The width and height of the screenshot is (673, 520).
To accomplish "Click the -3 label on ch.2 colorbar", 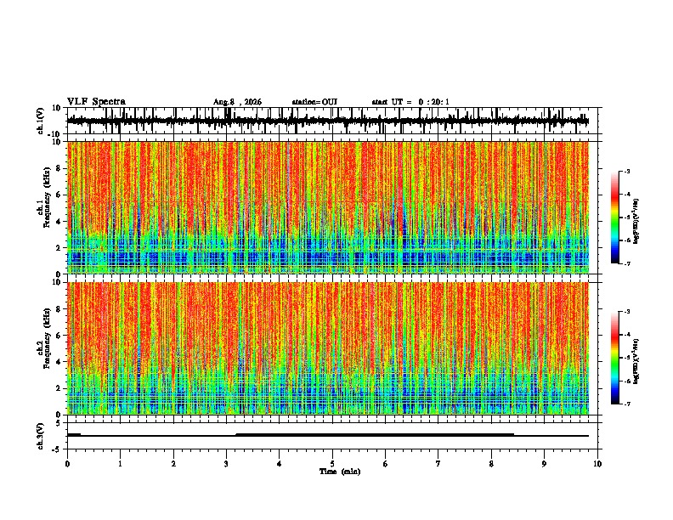I will [x=626, y=312].
